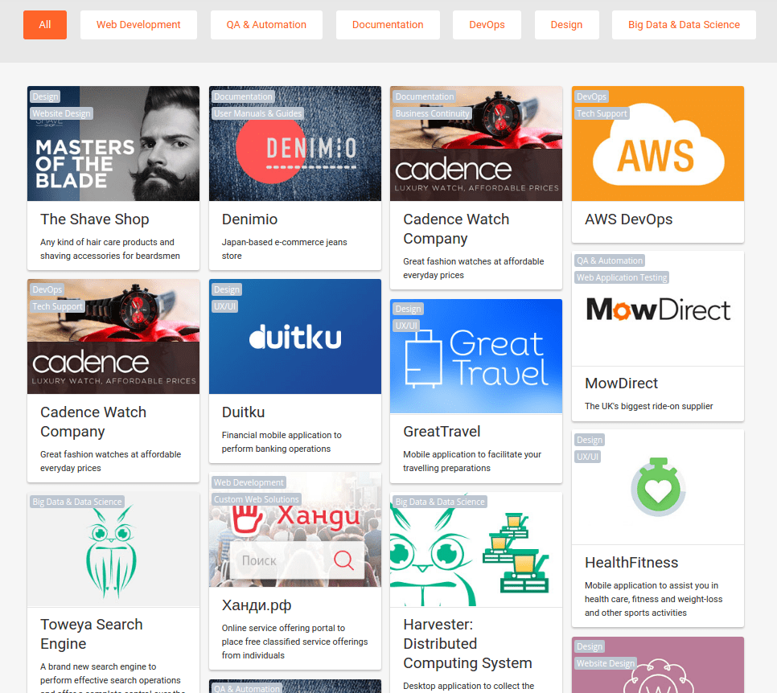Open the AWS cloud logo image
The height and width of the screenshot is (693, 777).
tap(658, 144)
